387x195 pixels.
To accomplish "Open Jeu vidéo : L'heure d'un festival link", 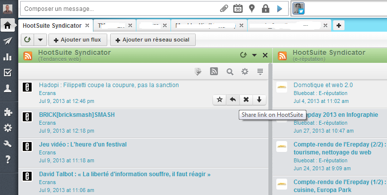I will click(x=83, y=145).
